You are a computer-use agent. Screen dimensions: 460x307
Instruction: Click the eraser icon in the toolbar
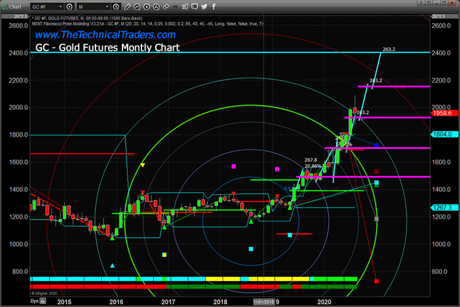tap(166, 6)
